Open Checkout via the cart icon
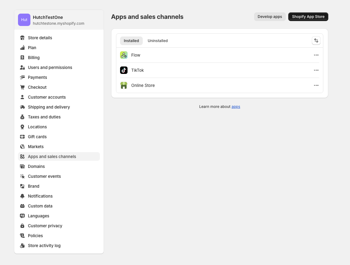 click(x=22, y=87)
